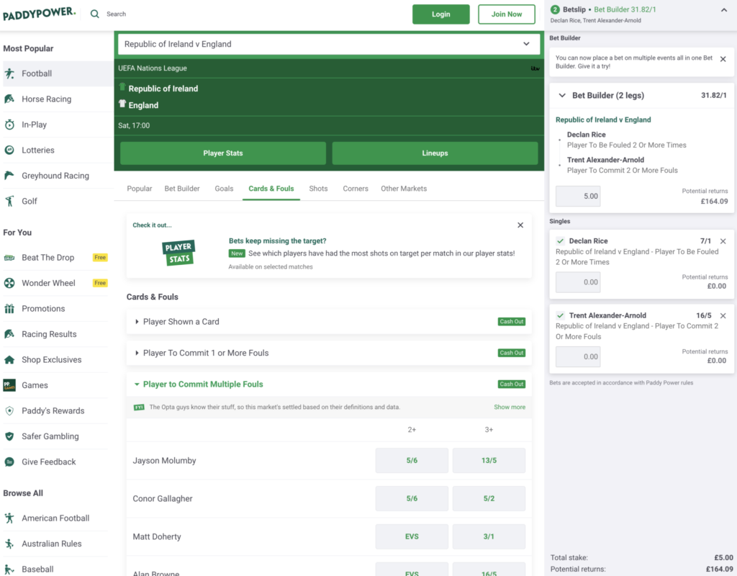Open Player Stats for the match
Screen dimensions: 737x576
pos(222,153)
